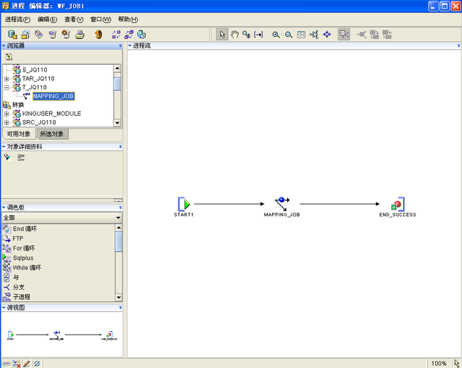Select MAPPING_JOB in the browser tree
The image size is (462, 368).
pos(53,97)
